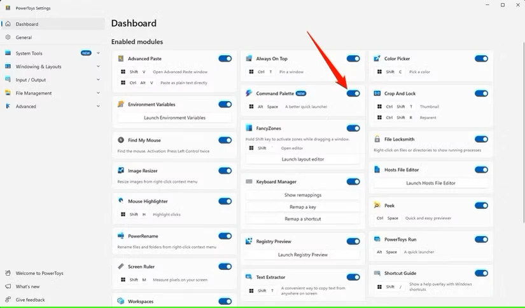Click the Image Resizer module icon
The image size is (525, 308).
pyautogui.click(x=121, y=170)
